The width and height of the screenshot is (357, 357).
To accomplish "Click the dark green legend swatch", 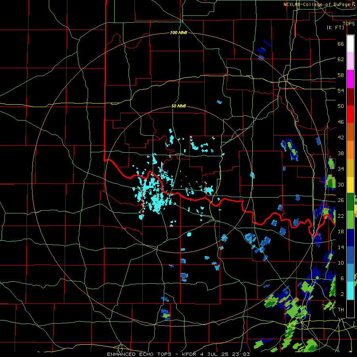I will [x=350, y=202].
